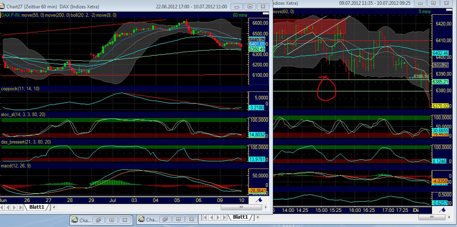Click the -28,8641 macd value
The height and width of the screenshot is (227, 457).
(257, 190)
